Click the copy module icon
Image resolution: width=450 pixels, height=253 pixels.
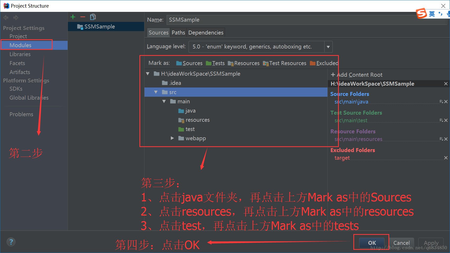pyautogui.click(x=93, y=17)
